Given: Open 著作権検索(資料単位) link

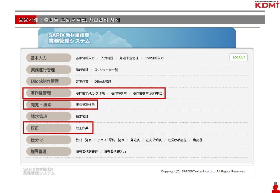Looking at the screenshot, I should point(148,93).
